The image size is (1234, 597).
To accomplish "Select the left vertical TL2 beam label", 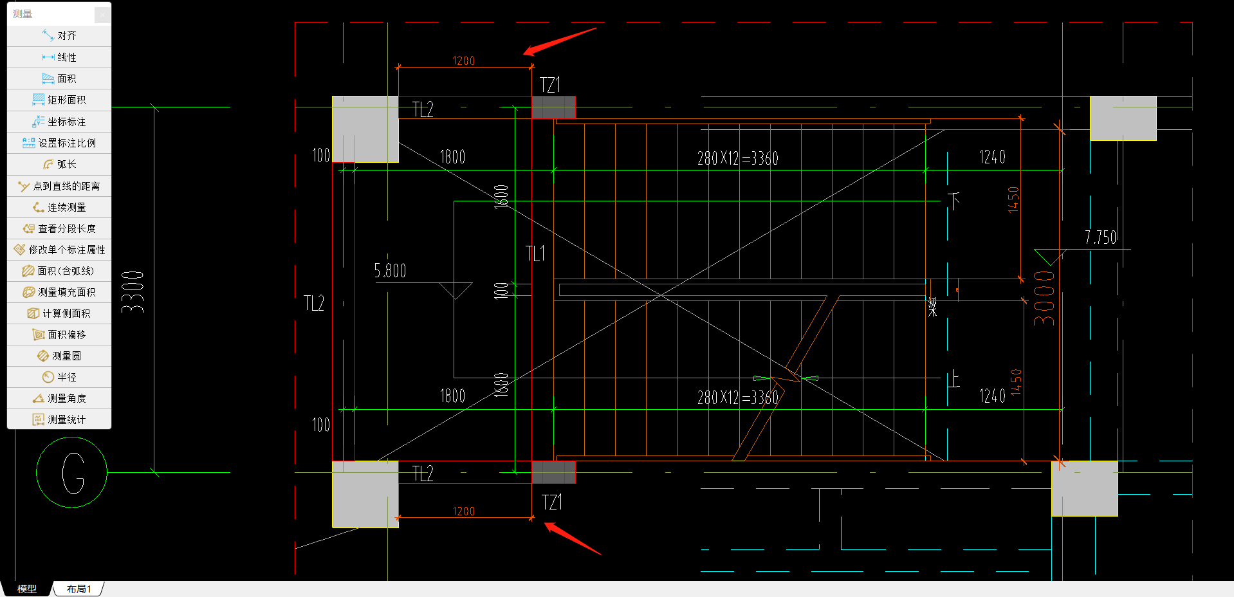I will pyautogui.click(x=314, y=303).
